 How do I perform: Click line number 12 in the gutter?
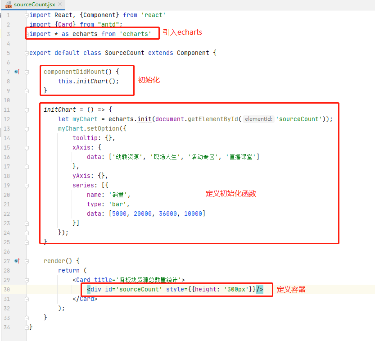7,119
